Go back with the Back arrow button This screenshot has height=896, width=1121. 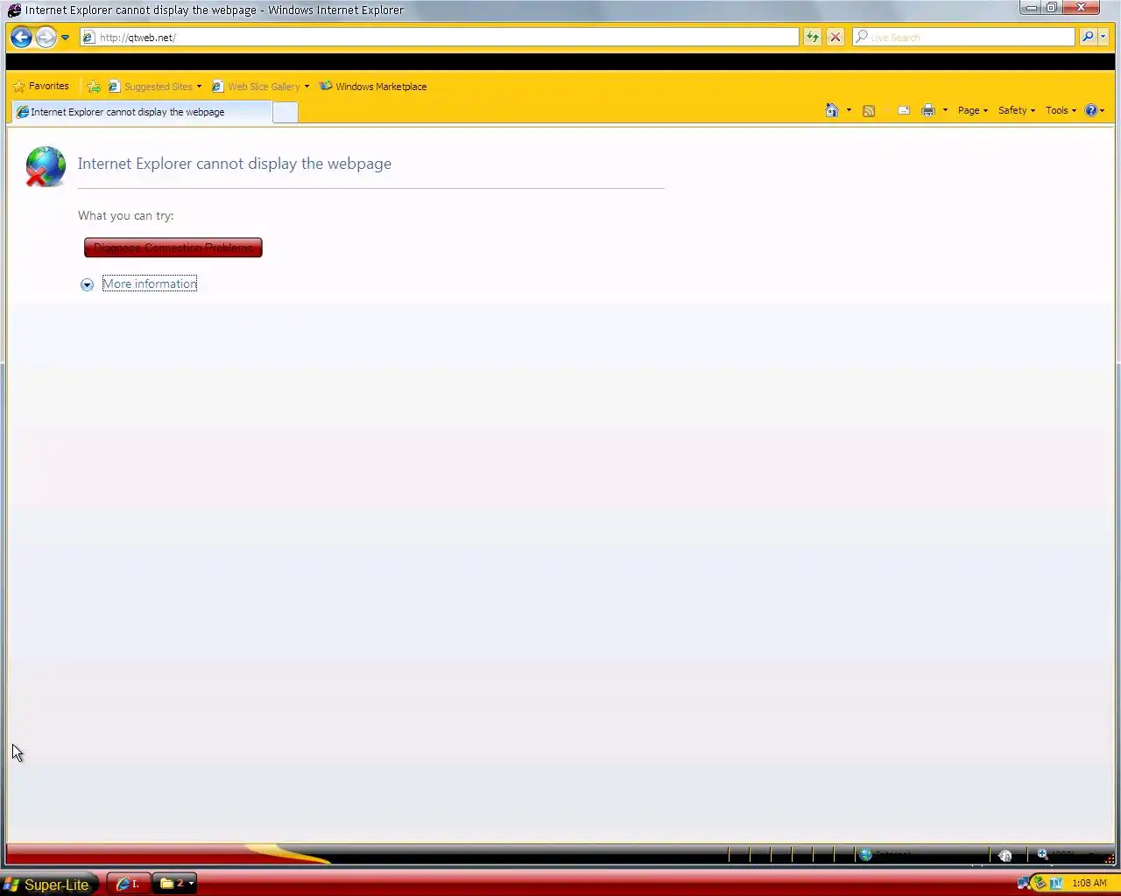(x=22, y=38)
